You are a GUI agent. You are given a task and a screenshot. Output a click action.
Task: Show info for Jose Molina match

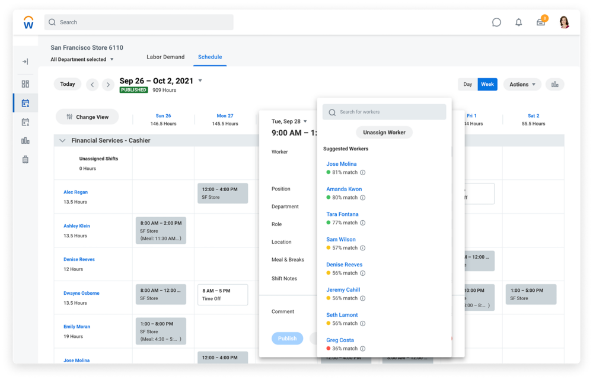tap(363, 173)
